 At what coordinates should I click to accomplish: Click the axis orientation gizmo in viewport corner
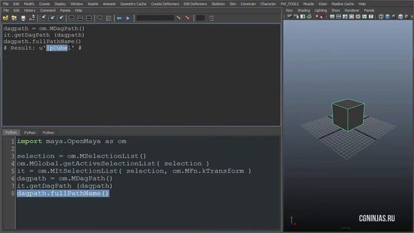click(292, 221)
